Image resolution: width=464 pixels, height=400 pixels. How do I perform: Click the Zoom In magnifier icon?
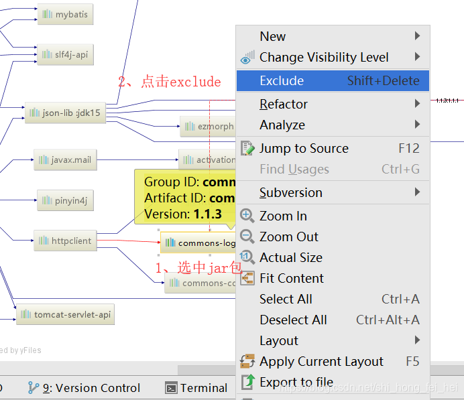tap(247, 216)
